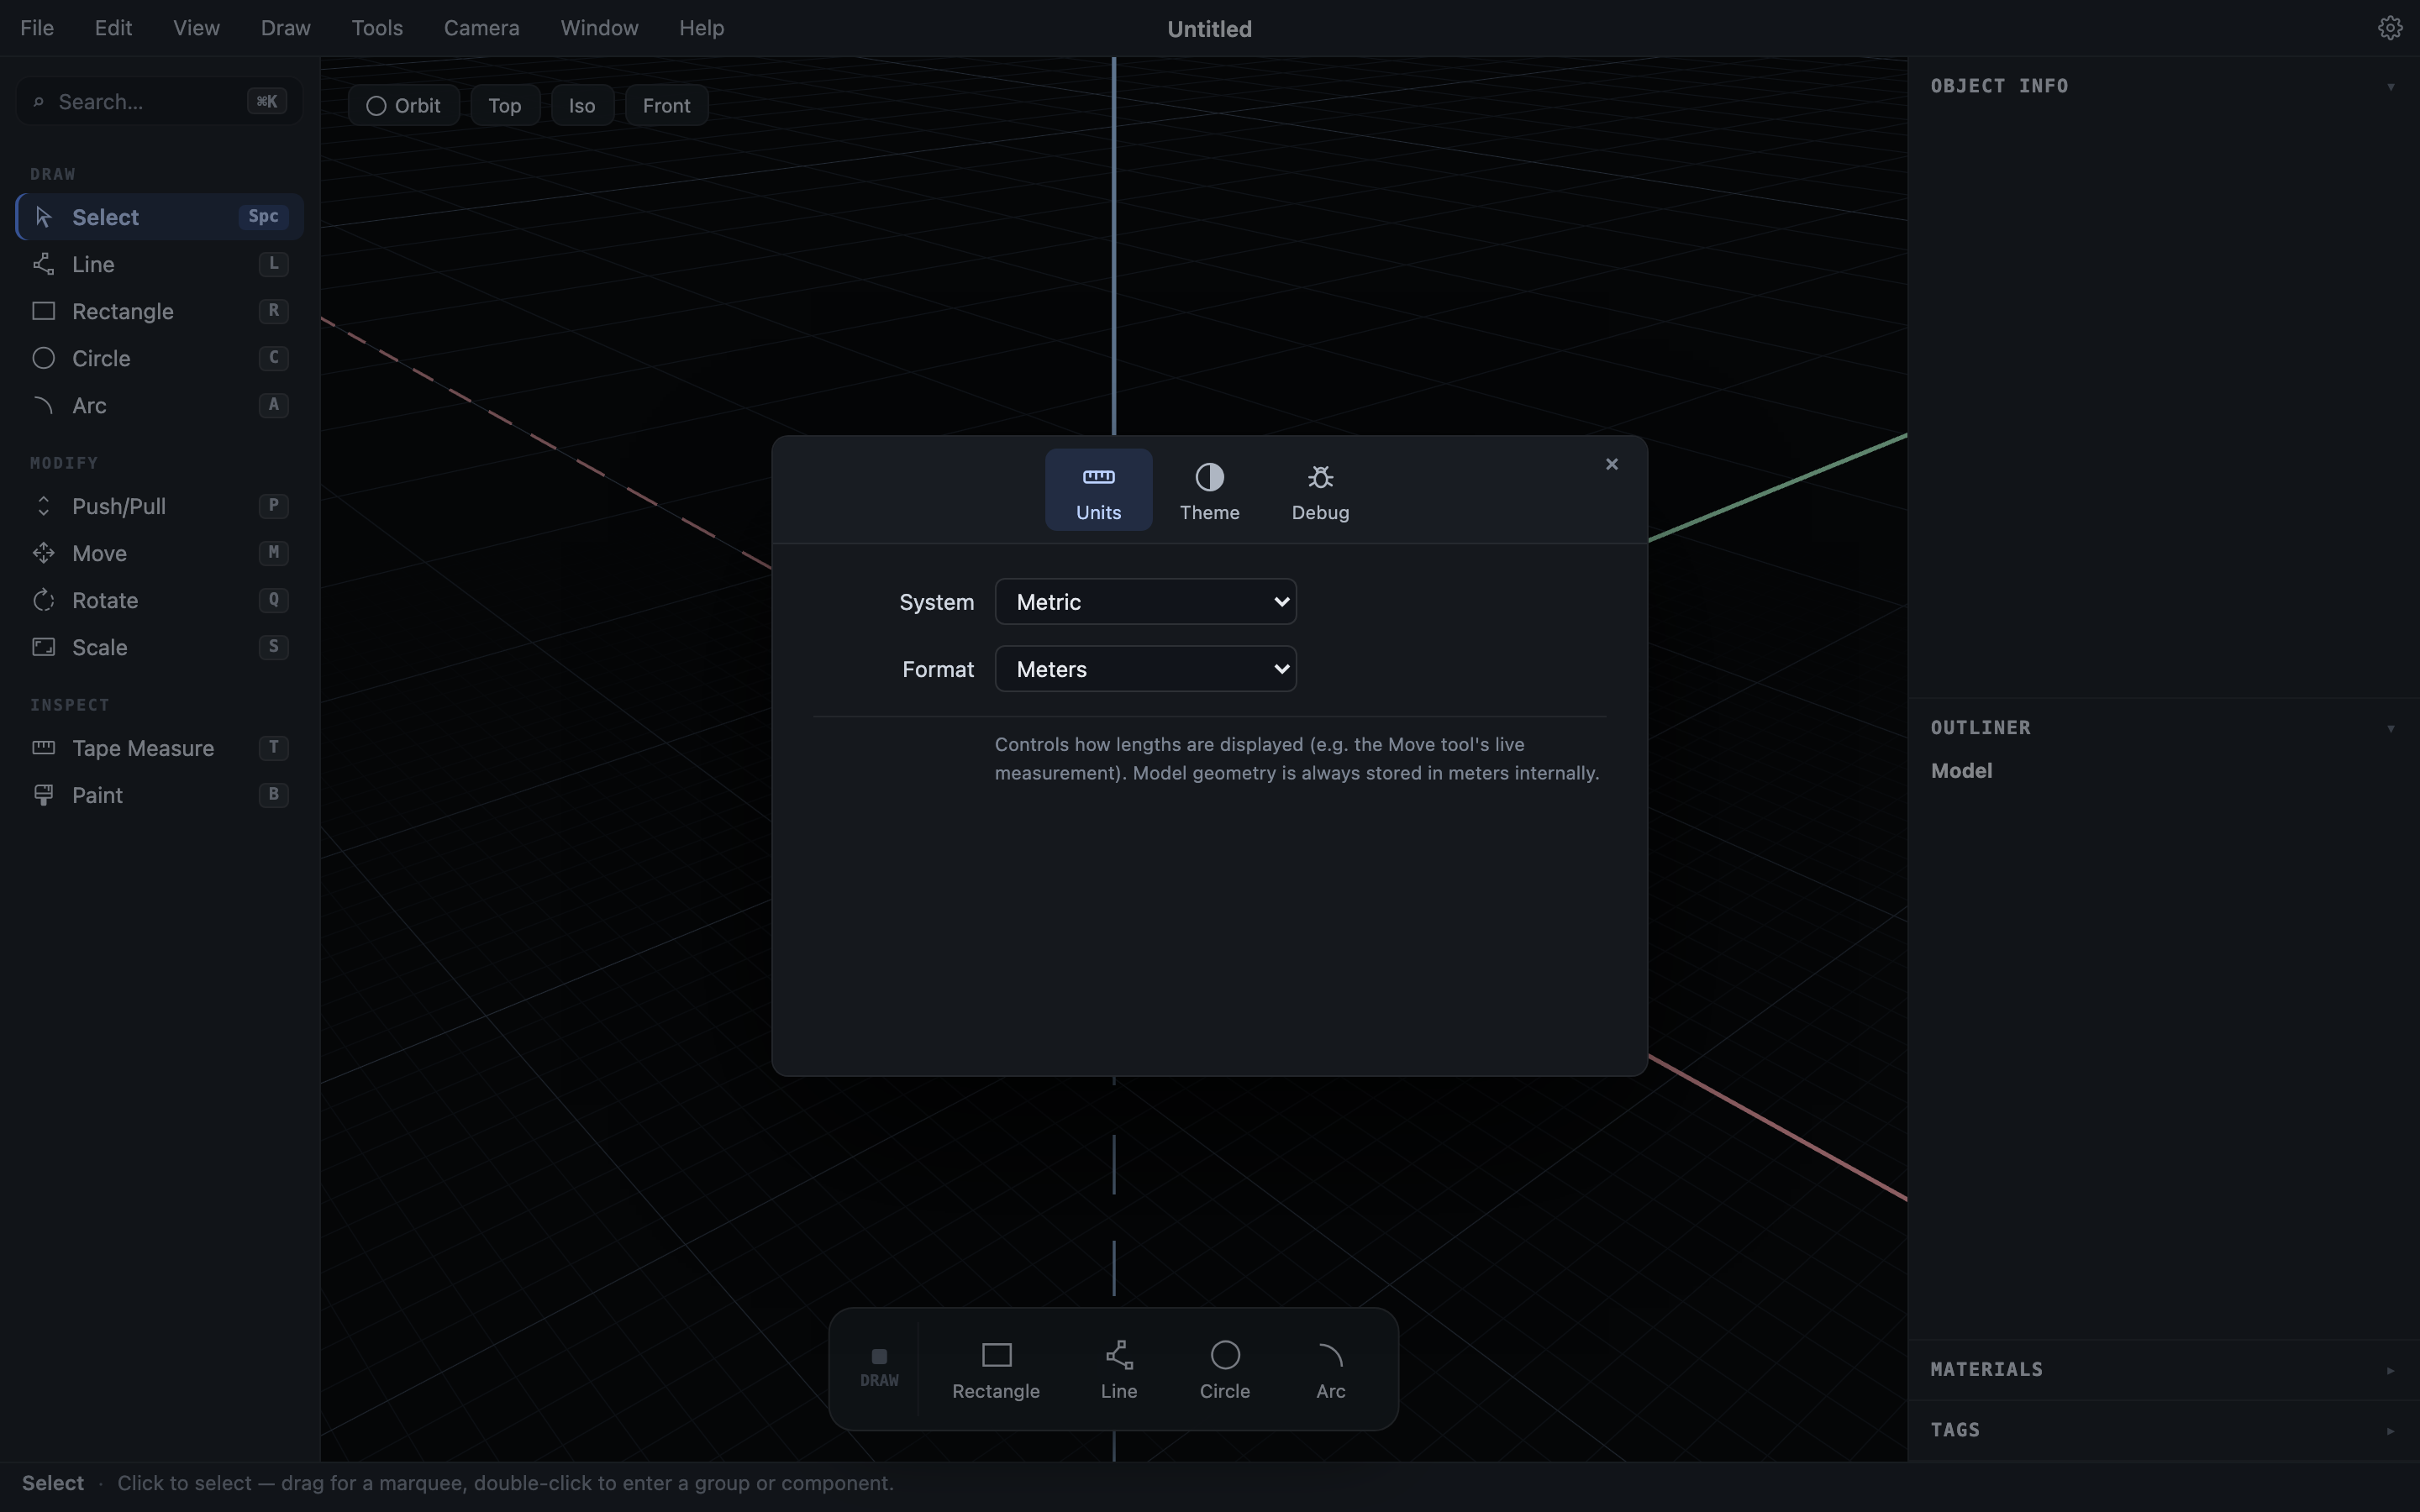Select the Select arrow tool in sidebar
The width and height of the screenshot is (2420, 1512).
pos(160,217)
